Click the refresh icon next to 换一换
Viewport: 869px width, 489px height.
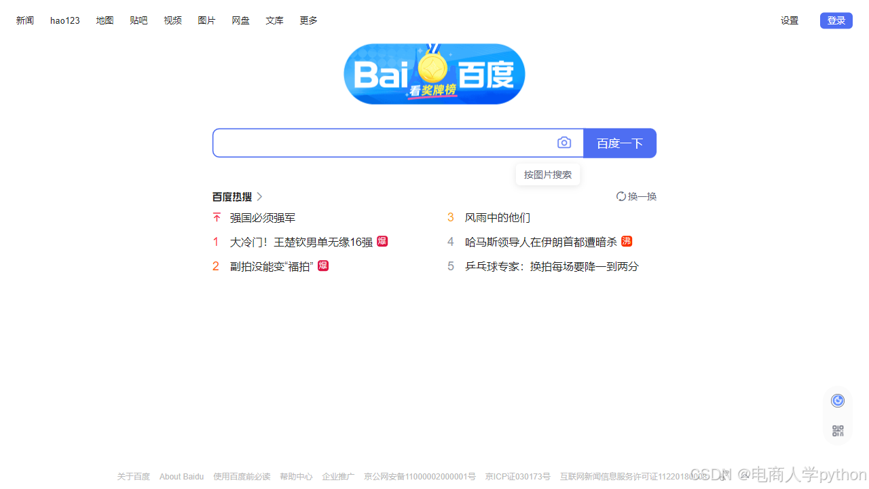621,196
